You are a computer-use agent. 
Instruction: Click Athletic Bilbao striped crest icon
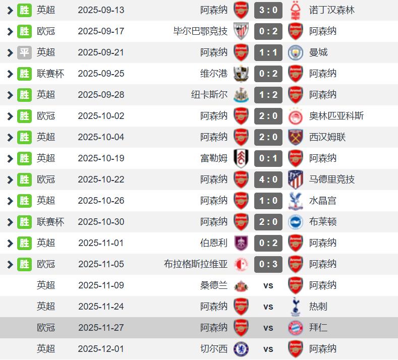pos(241,31)
